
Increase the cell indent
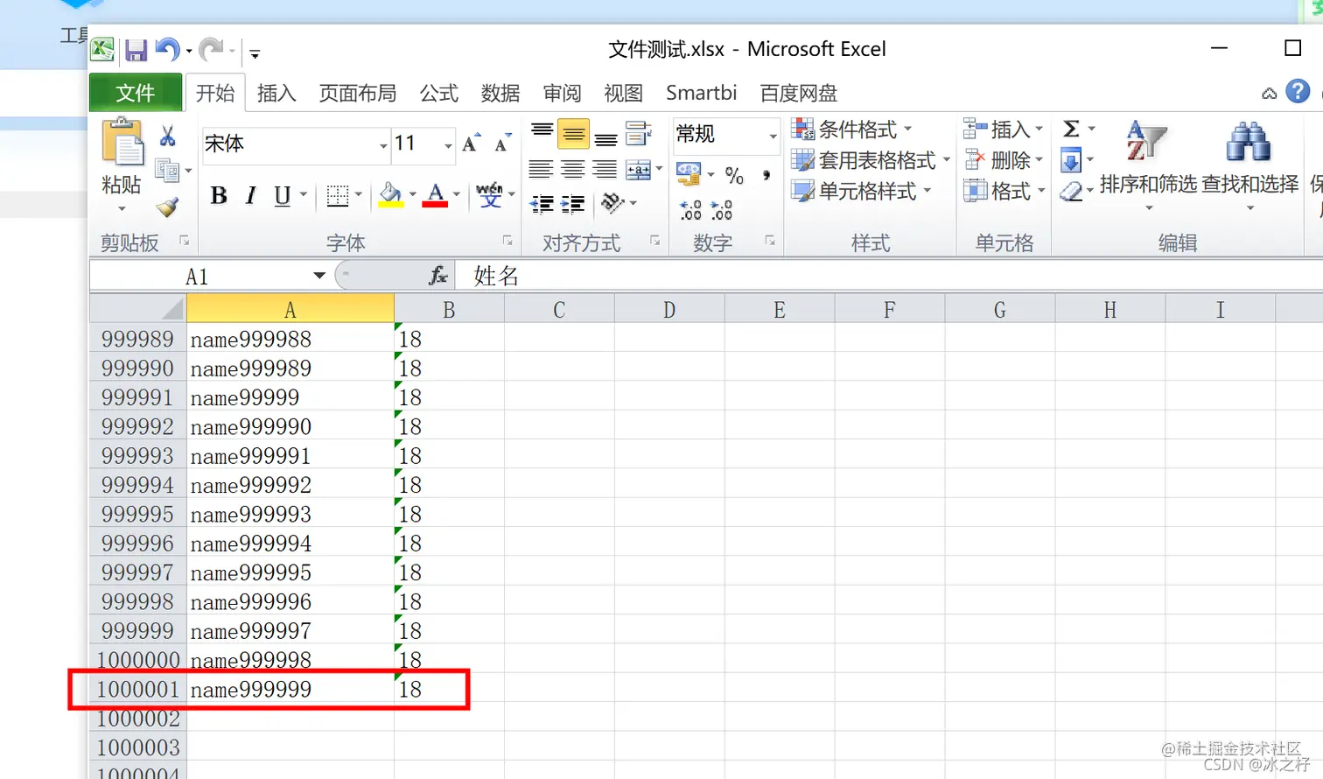coord(573,204)
